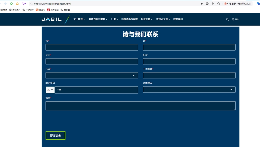This screenshot has width=260, height=147.
Task: Open the 请求原因 dropdown
Action: pyautogui.click(x=189, y=90)
